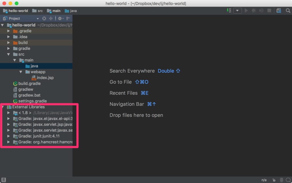
Task: Click the build.gradle Gradle icon
Action: (x=15, y=84)
